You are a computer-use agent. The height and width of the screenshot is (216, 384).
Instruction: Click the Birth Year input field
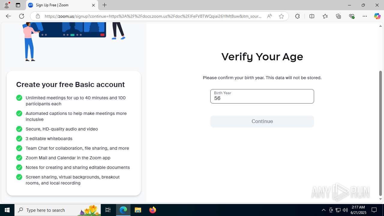[262, 96]
